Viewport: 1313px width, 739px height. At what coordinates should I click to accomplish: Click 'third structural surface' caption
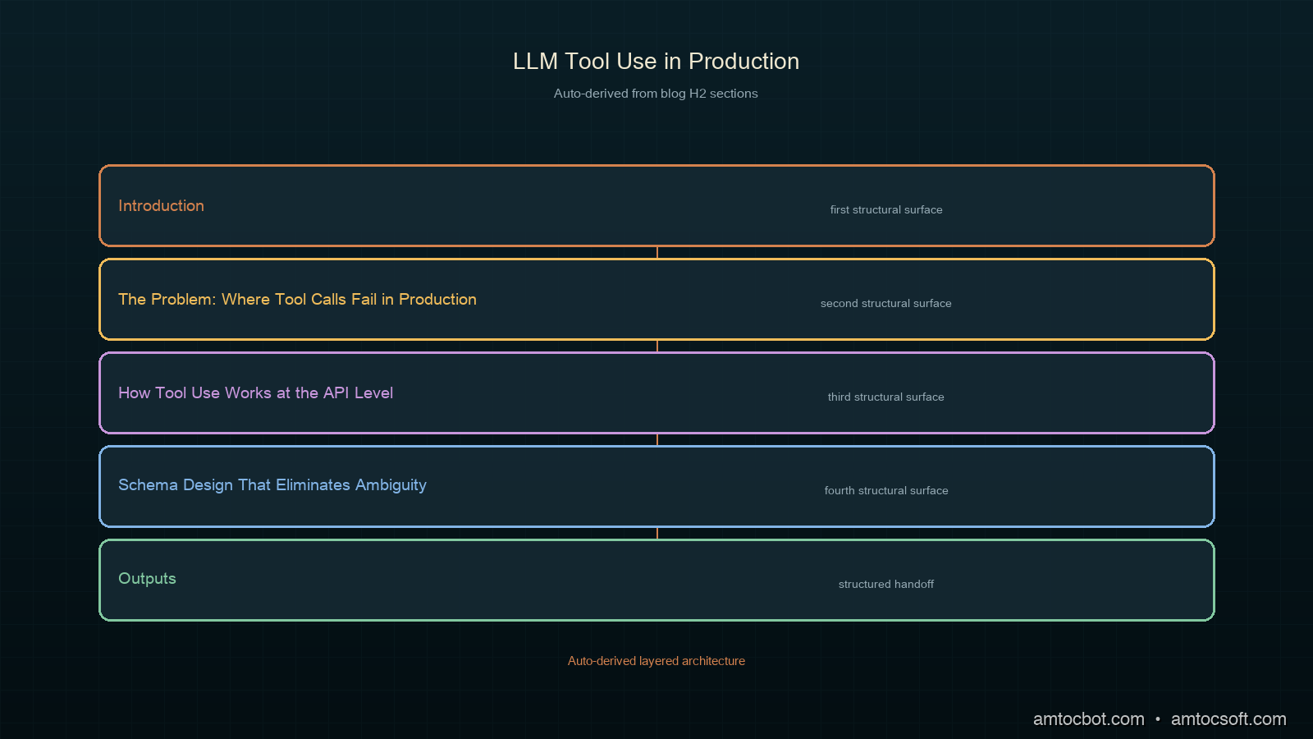[x=886, y=397]
